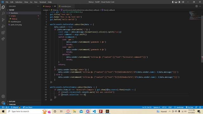This screenshot has height=114, width=203.
Task: Open the Search view in the activity bar
Action: click(3, 13)
